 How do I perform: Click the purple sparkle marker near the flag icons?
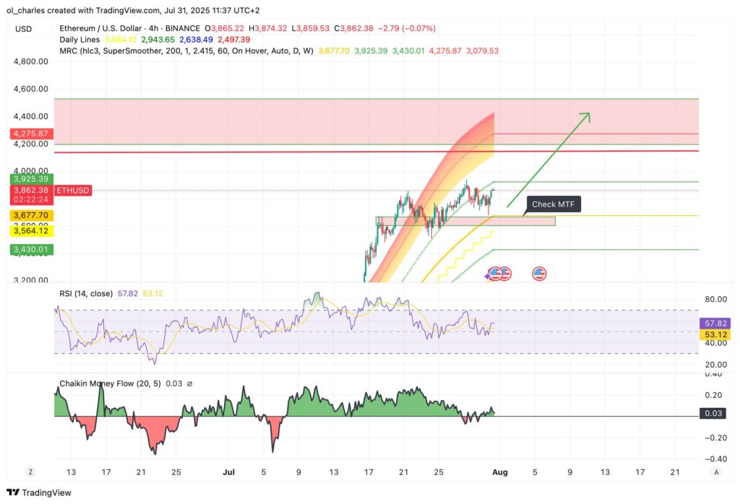tap(486, 275)
